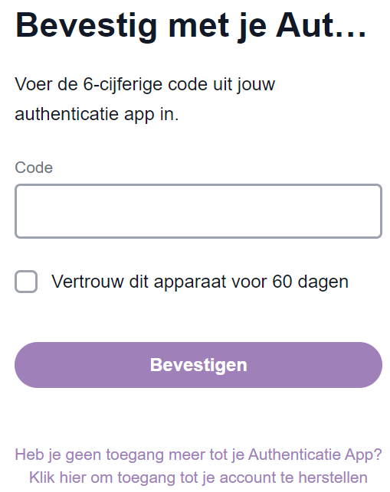Screen dimensions: 390x492
Task: Select the '60 dagen' text beside checkbox
Action: (x=310, y=282)
